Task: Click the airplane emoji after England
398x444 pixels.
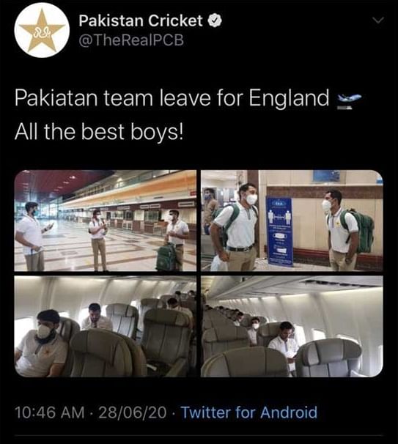Action: [348, 100]
